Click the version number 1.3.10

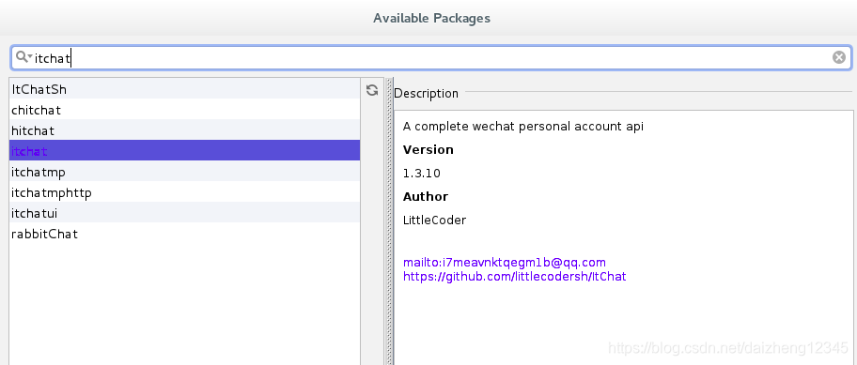coord(421,174)
